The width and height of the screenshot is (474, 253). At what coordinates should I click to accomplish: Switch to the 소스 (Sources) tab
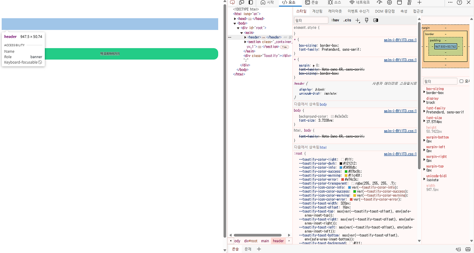[x=334, y=3]
